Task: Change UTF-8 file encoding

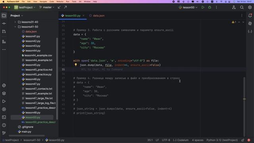Action: [166, 140]
